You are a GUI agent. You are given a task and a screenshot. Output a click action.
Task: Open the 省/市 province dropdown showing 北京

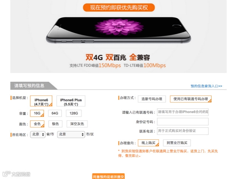pyautogui.click(x=37, y=134)
